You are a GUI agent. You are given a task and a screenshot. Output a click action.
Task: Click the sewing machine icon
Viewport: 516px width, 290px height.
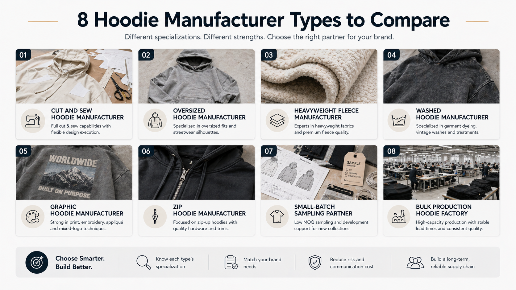33,120
